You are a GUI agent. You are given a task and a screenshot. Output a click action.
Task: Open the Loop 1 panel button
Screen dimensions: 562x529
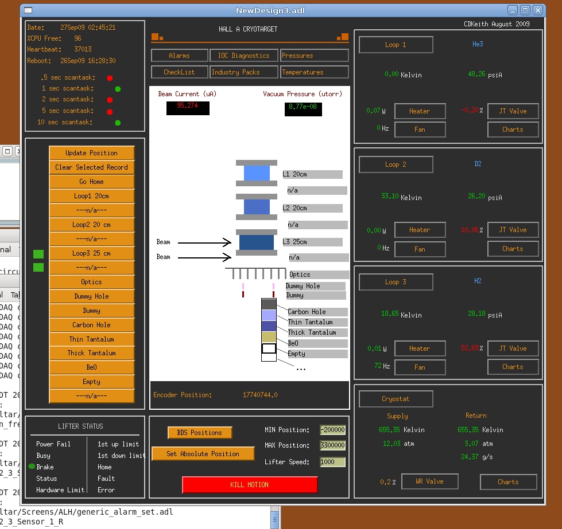[396, 45]
